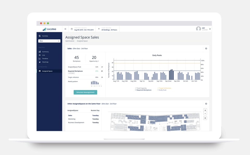Zoom in on the floor plan
250x155 pixels.
(205, 110)
